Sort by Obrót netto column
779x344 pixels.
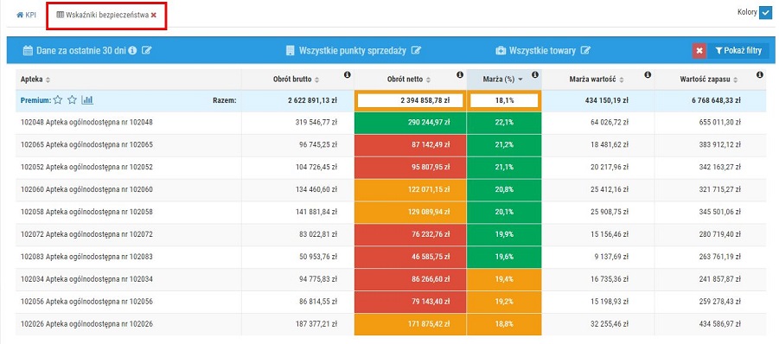point(429,80)
